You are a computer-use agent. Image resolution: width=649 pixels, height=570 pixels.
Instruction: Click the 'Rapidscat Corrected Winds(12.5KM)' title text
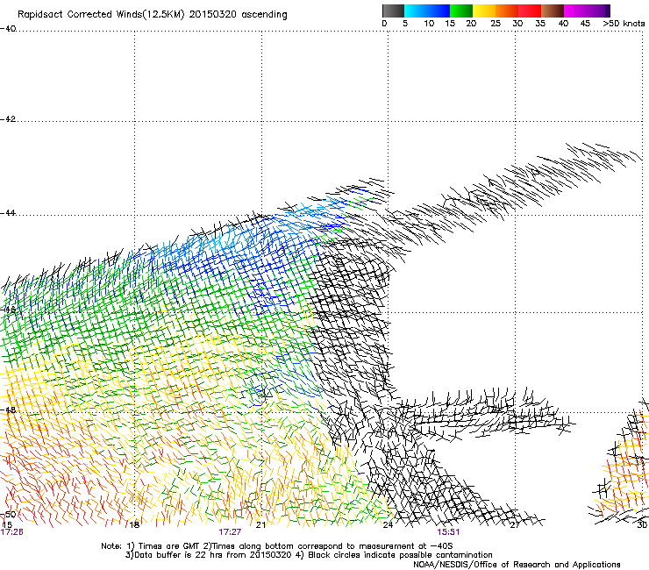click(x=101, y=15)
